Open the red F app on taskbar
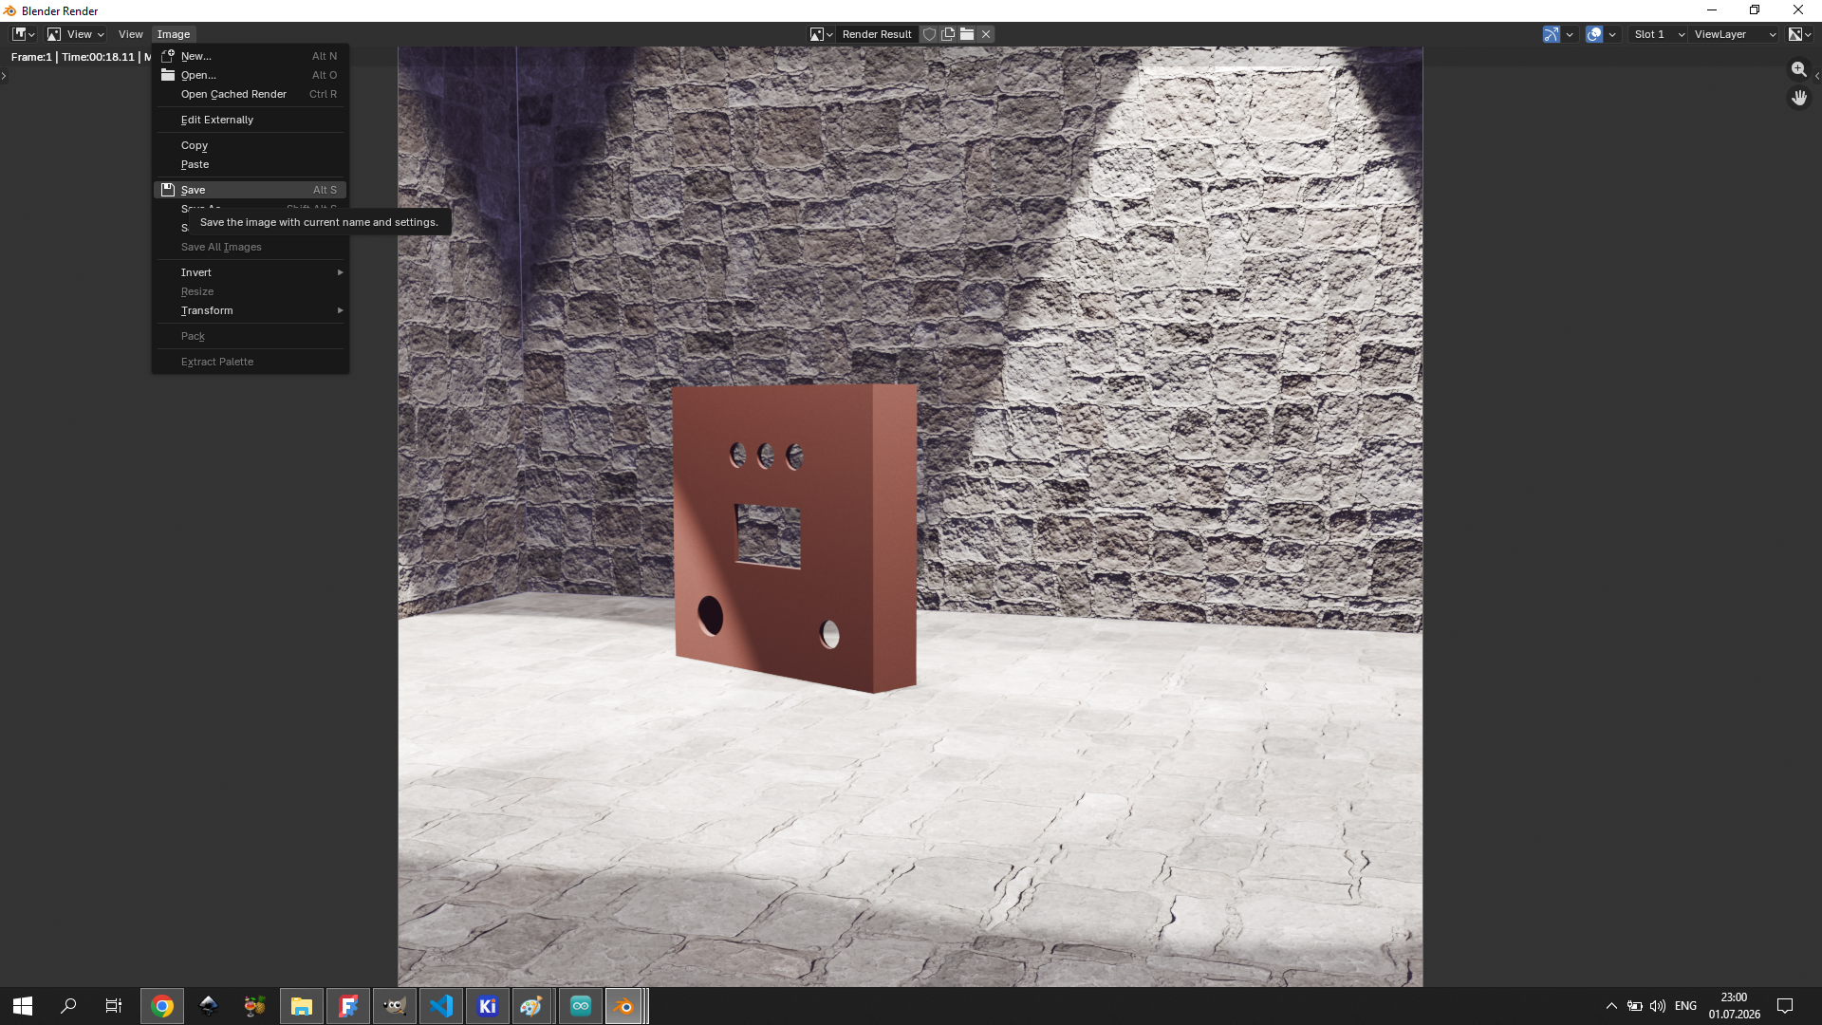 348,1006
